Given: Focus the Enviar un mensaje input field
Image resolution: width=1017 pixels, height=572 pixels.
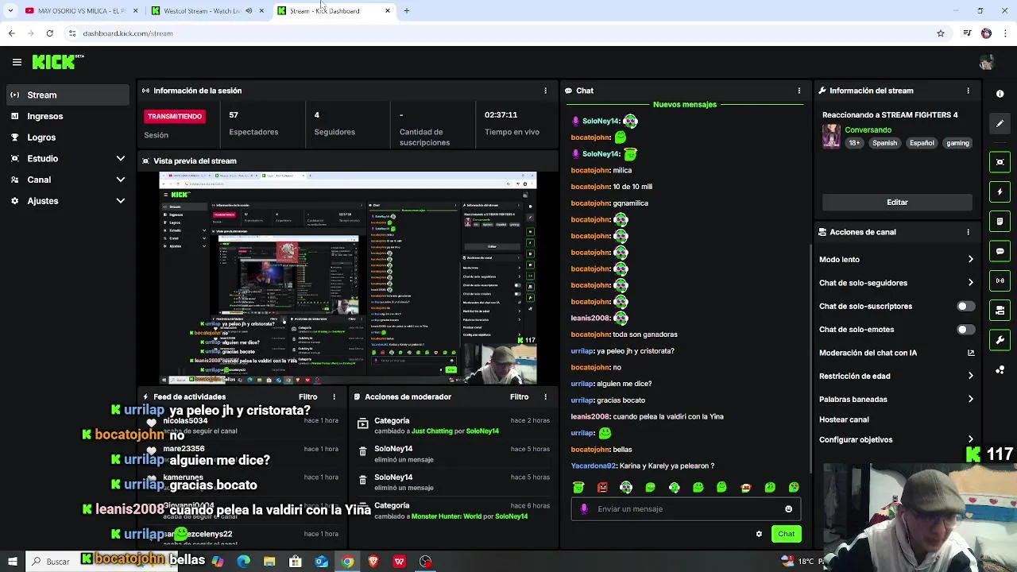Looking at the screenshot, I should pyautogui.click(x=686, y=509).
